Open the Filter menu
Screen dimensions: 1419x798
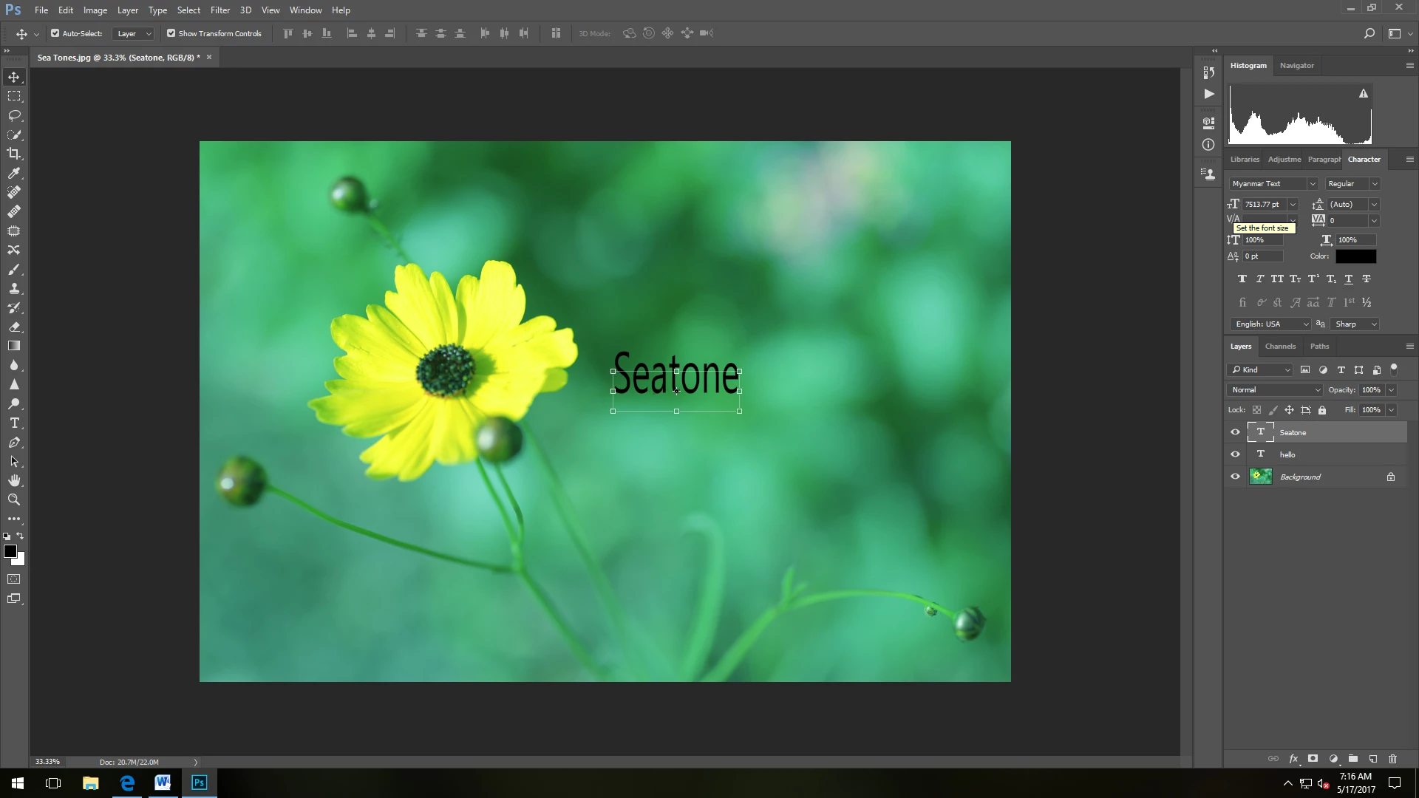(220, 10)
